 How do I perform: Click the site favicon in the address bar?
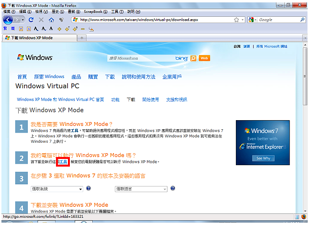(75, 20)
